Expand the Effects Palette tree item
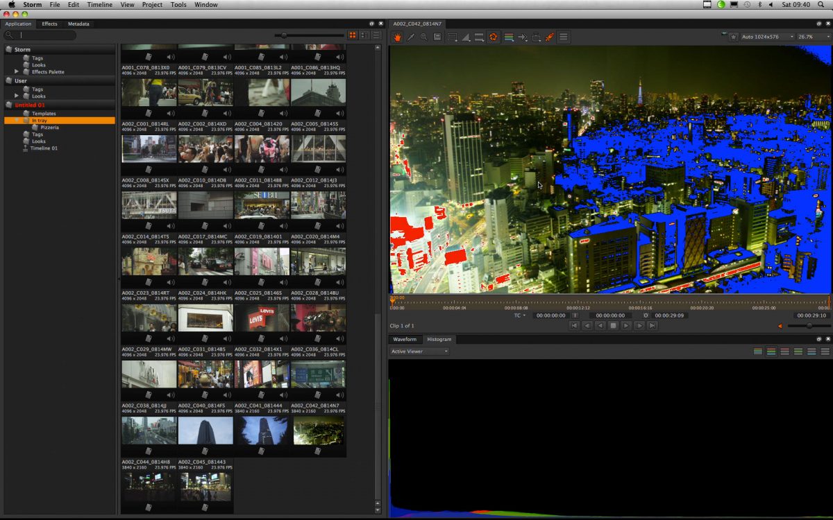This screenshot has height=520, width=833. [x=16, y=71]
